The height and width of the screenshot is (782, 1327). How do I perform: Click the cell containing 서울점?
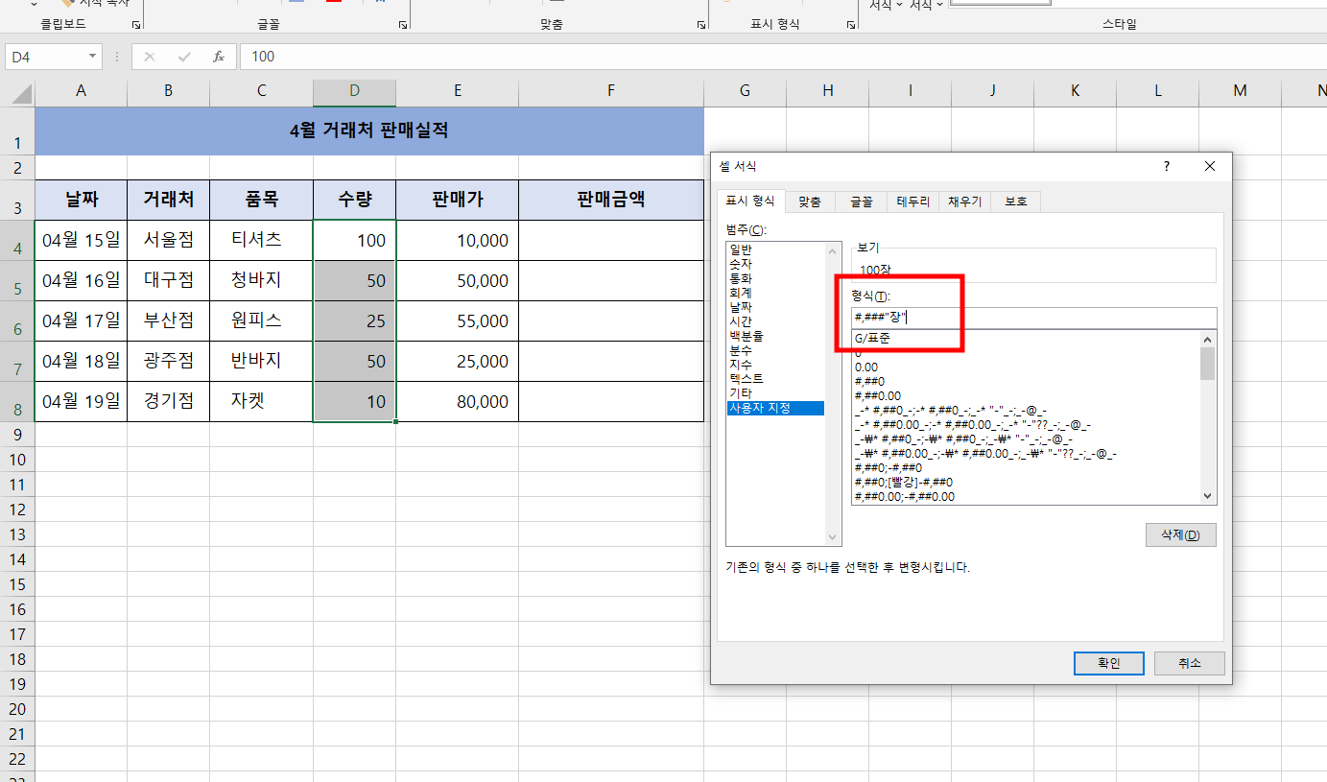click(x=168, y=240)
